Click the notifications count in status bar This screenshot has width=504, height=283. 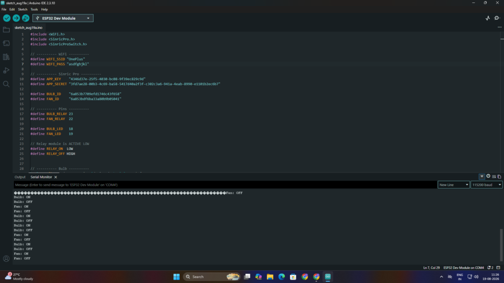click(x=490, y=268)
